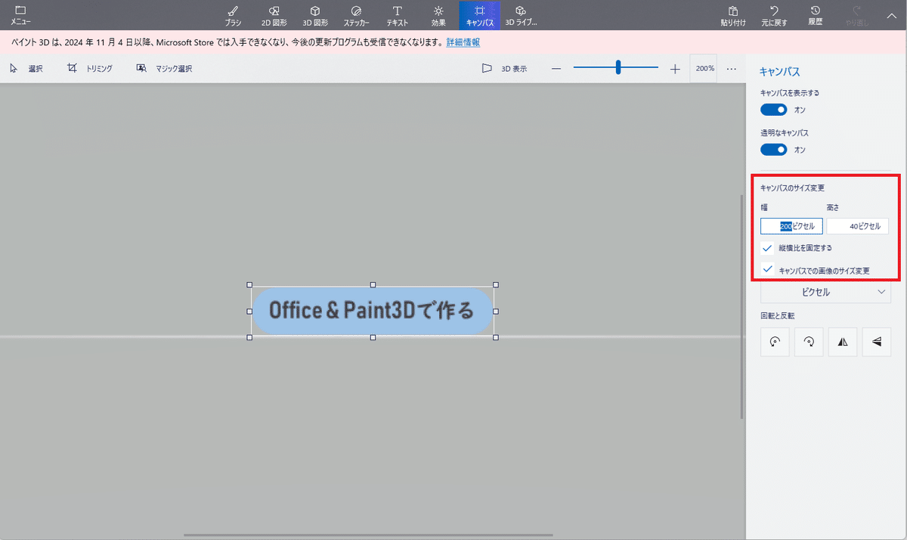The height and width of the screenshot is (540, 907).
Task: Open the three-dot more options menu
Action: click(x=732, y=69)
